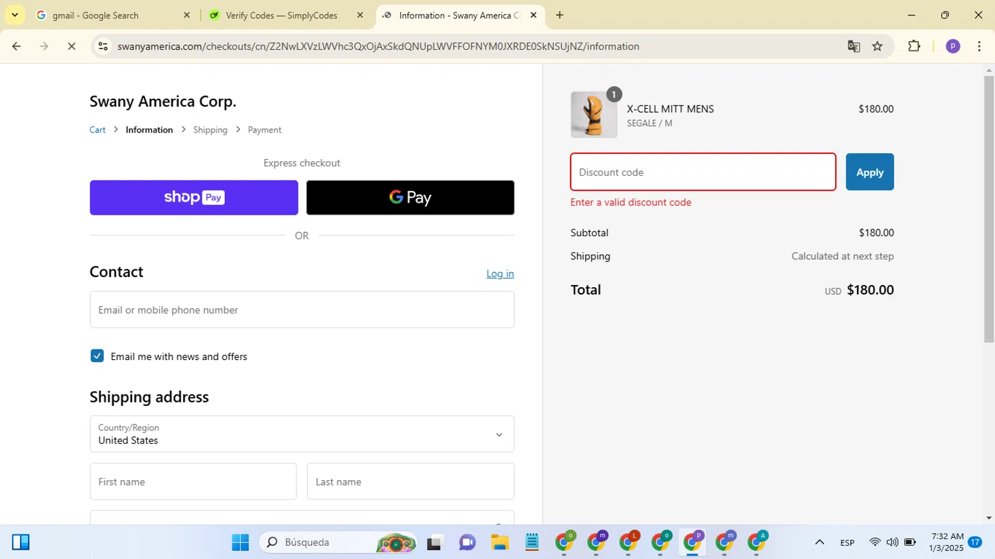Open the notification badge showing 17
Viewport: 995px width, 559px height.
[975, 542]
